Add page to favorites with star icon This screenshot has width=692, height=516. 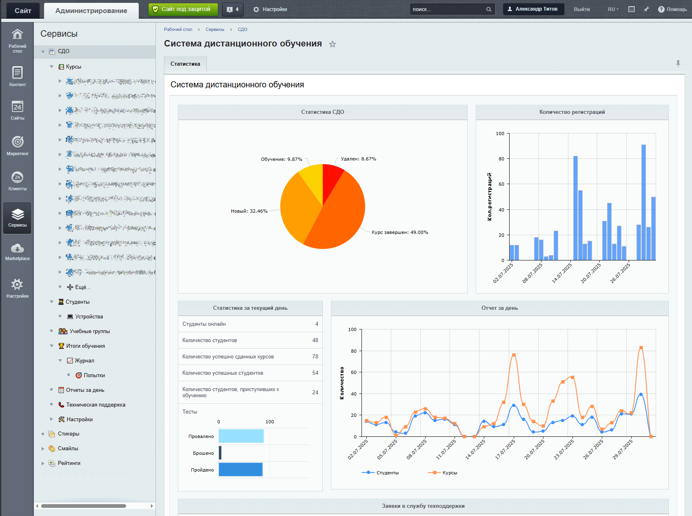point(333,44)
